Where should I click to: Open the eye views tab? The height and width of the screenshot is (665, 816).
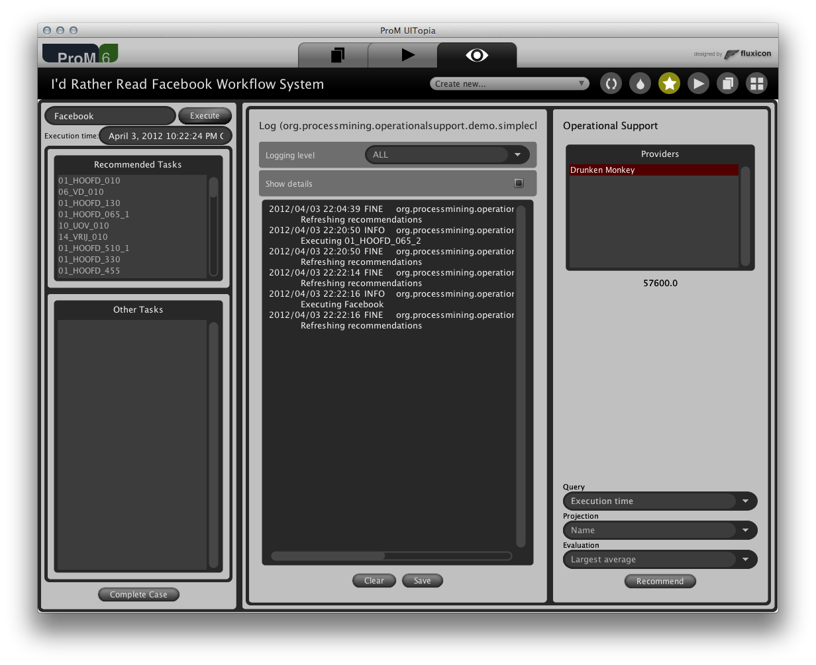(477, 56)
